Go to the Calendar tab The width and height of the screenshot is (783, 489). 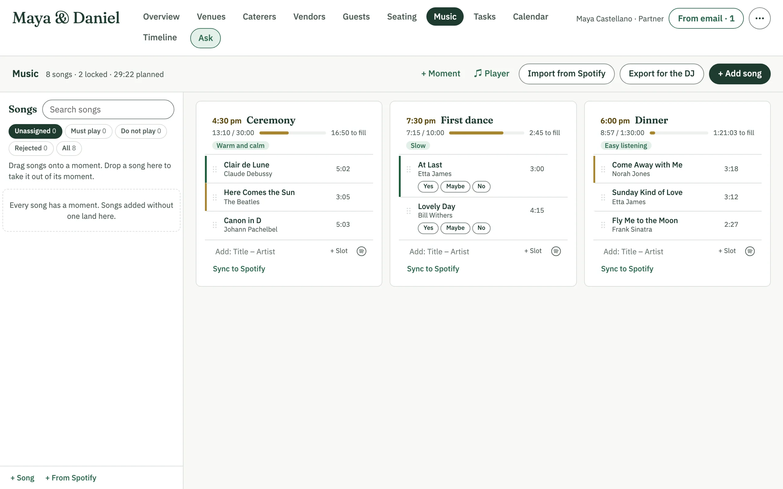coord(530,17)
